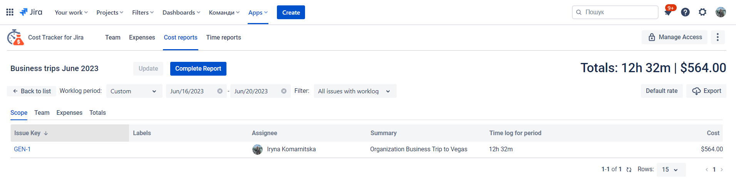Switch to the Expenses top navigation tab
Viewport: 736px width, 182px height.
(142, 37)
